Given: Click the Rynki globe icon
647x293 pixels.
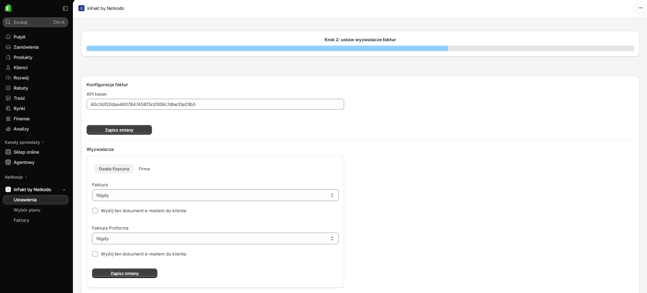Looking at the screenshot, I should [x=8, y=108].
